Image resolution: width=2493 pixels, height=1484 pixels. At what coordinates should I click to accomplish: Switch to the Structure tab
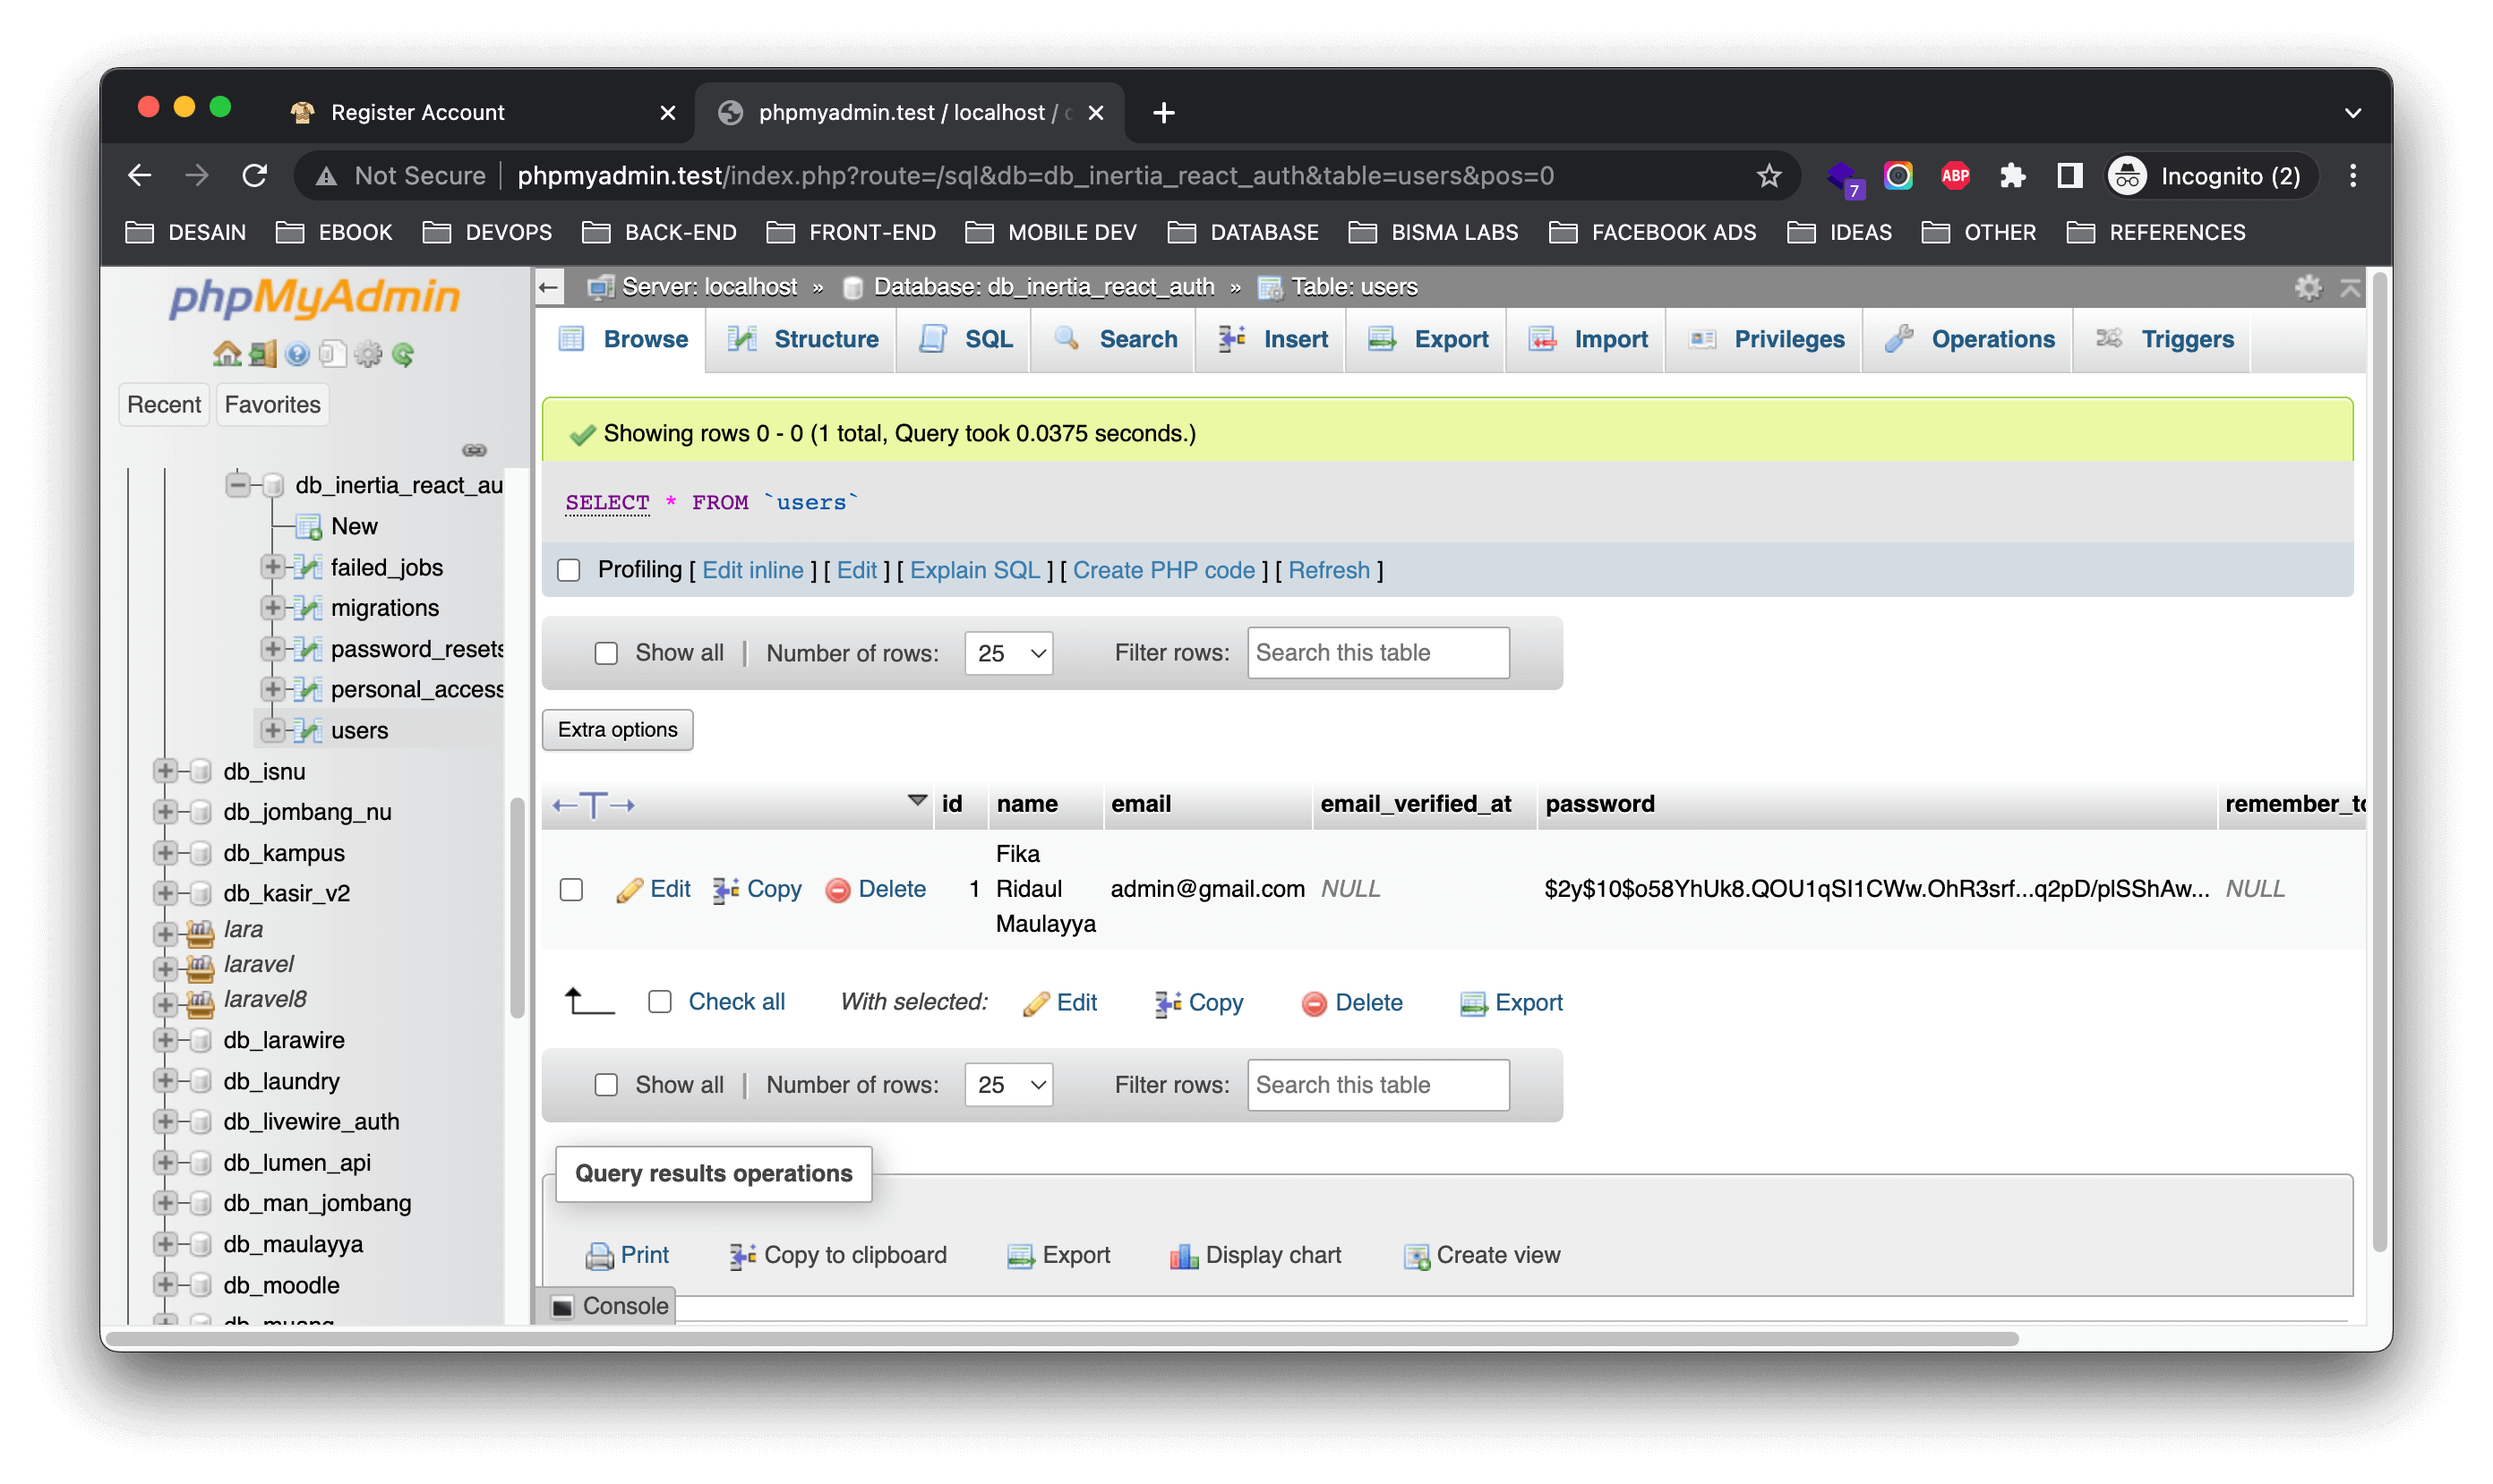click(804, 339)
